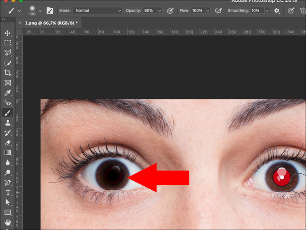
Task: Click the Flow 100% field
Action: click(x=198, y=11)
